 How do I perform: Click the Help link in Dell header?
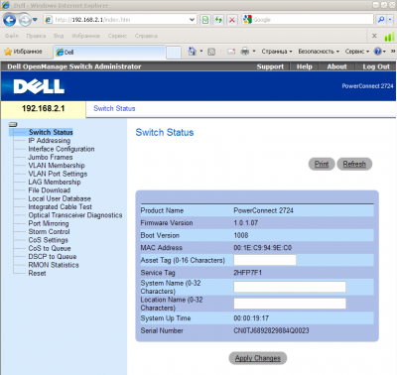click(x=305, y=66)
